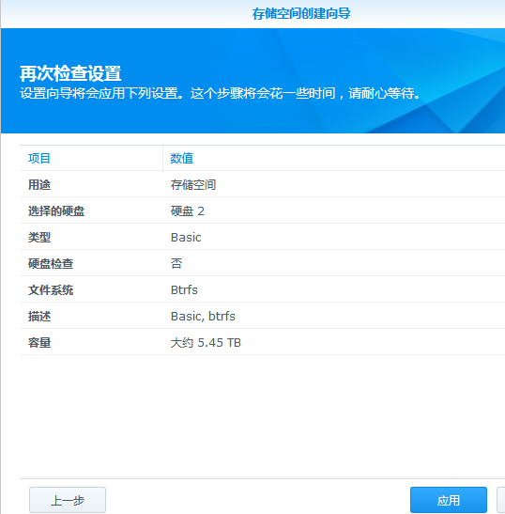Click the 再次检查设置 heading

click(x=70, y=73)
